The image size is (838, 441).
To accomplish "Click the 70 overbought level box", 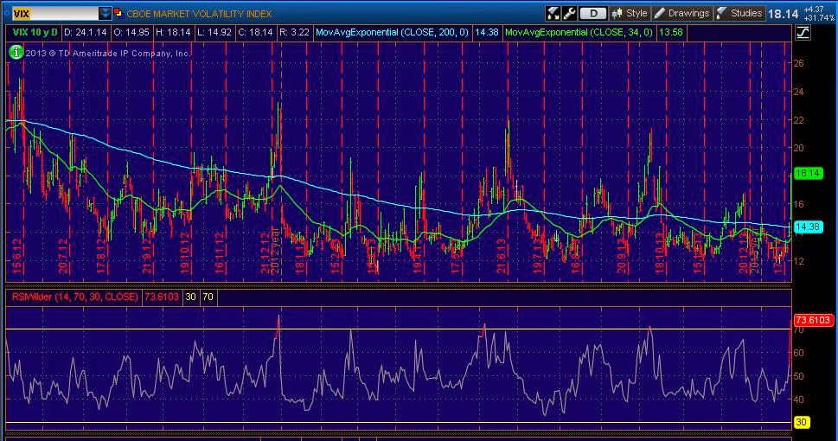I will pyautogui.click(x=208, y=297).
